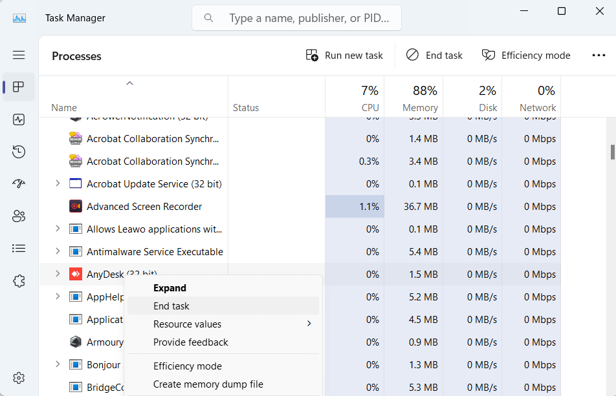Click the AppHelp process icon
This screenshot has height=396, width=616.
coord(76,297)
